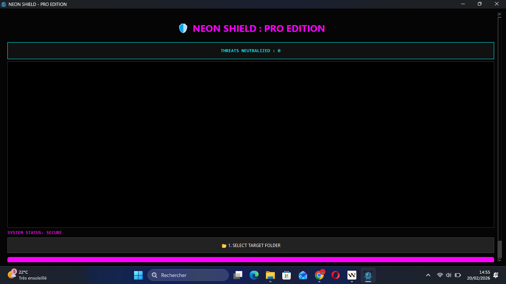Click the Threats Neutralized counter text
The height and width of the screenshot is (284, 506).
(251, 51)
